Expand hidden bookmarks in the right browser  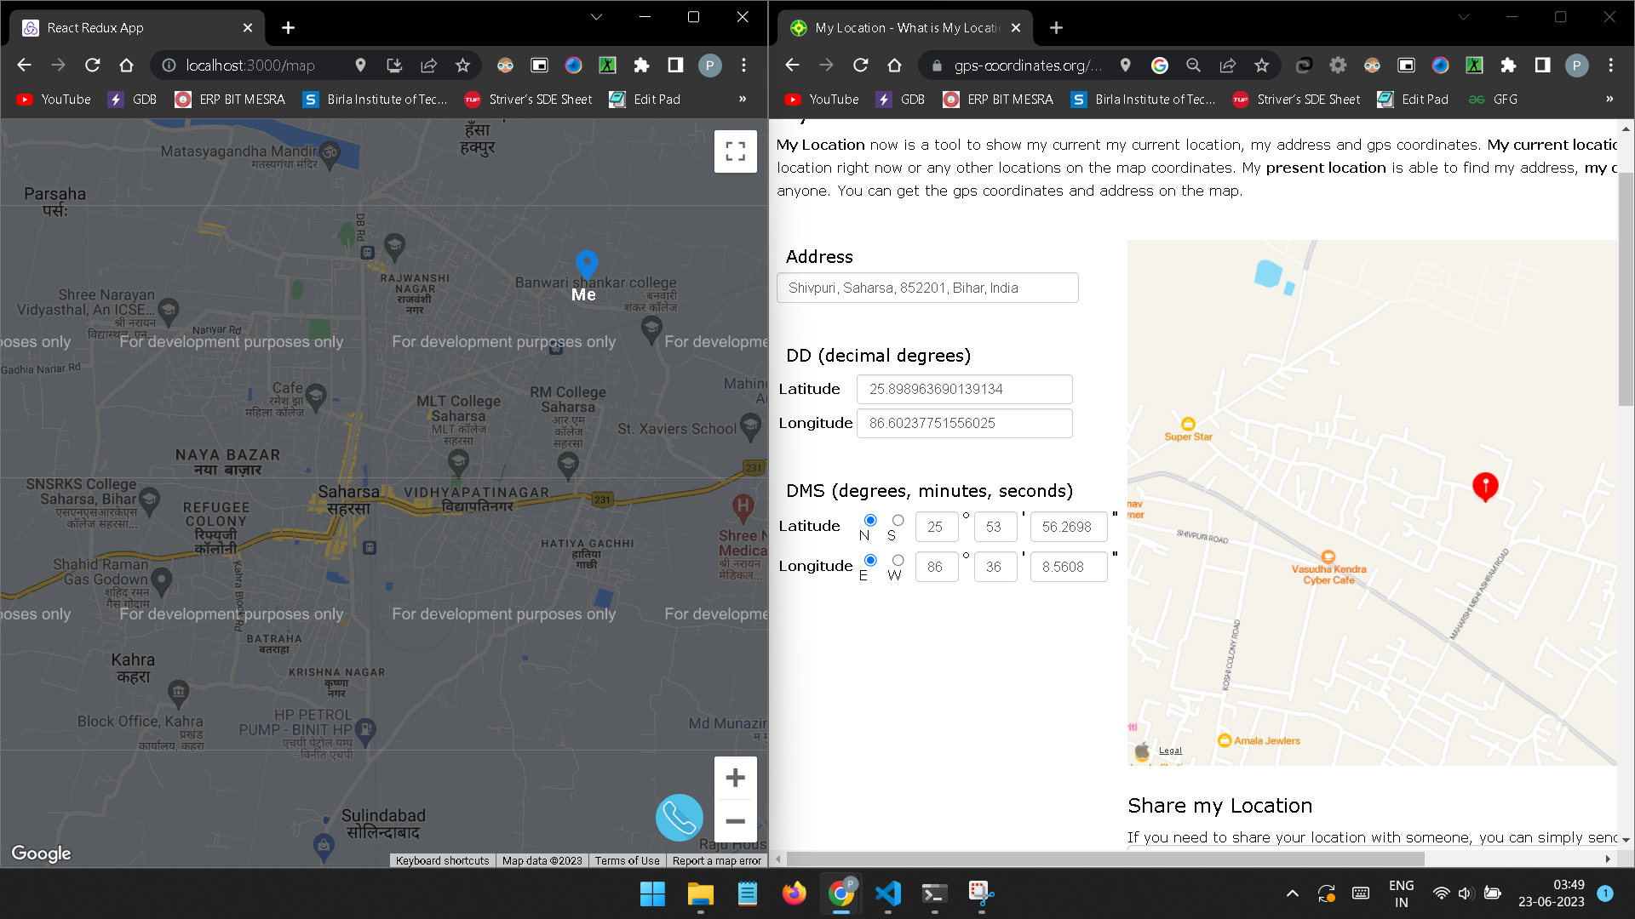1609,100
